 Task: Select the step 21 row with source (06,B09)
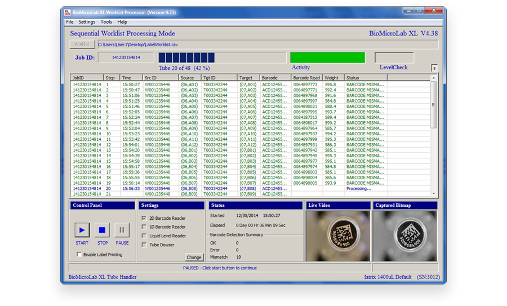pos(251,194)
